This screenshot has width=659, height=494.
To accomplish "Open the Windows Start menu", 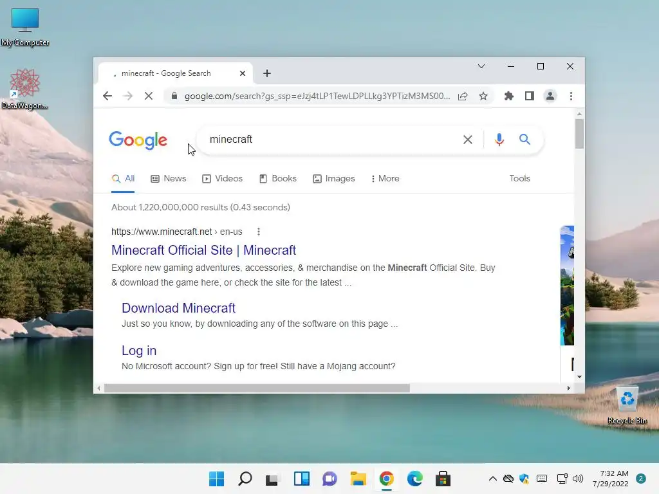I will point(216,479).
